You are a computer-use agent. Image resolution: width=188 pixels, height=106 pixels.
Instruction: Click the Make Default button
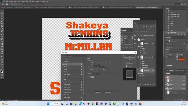[98, 92]
